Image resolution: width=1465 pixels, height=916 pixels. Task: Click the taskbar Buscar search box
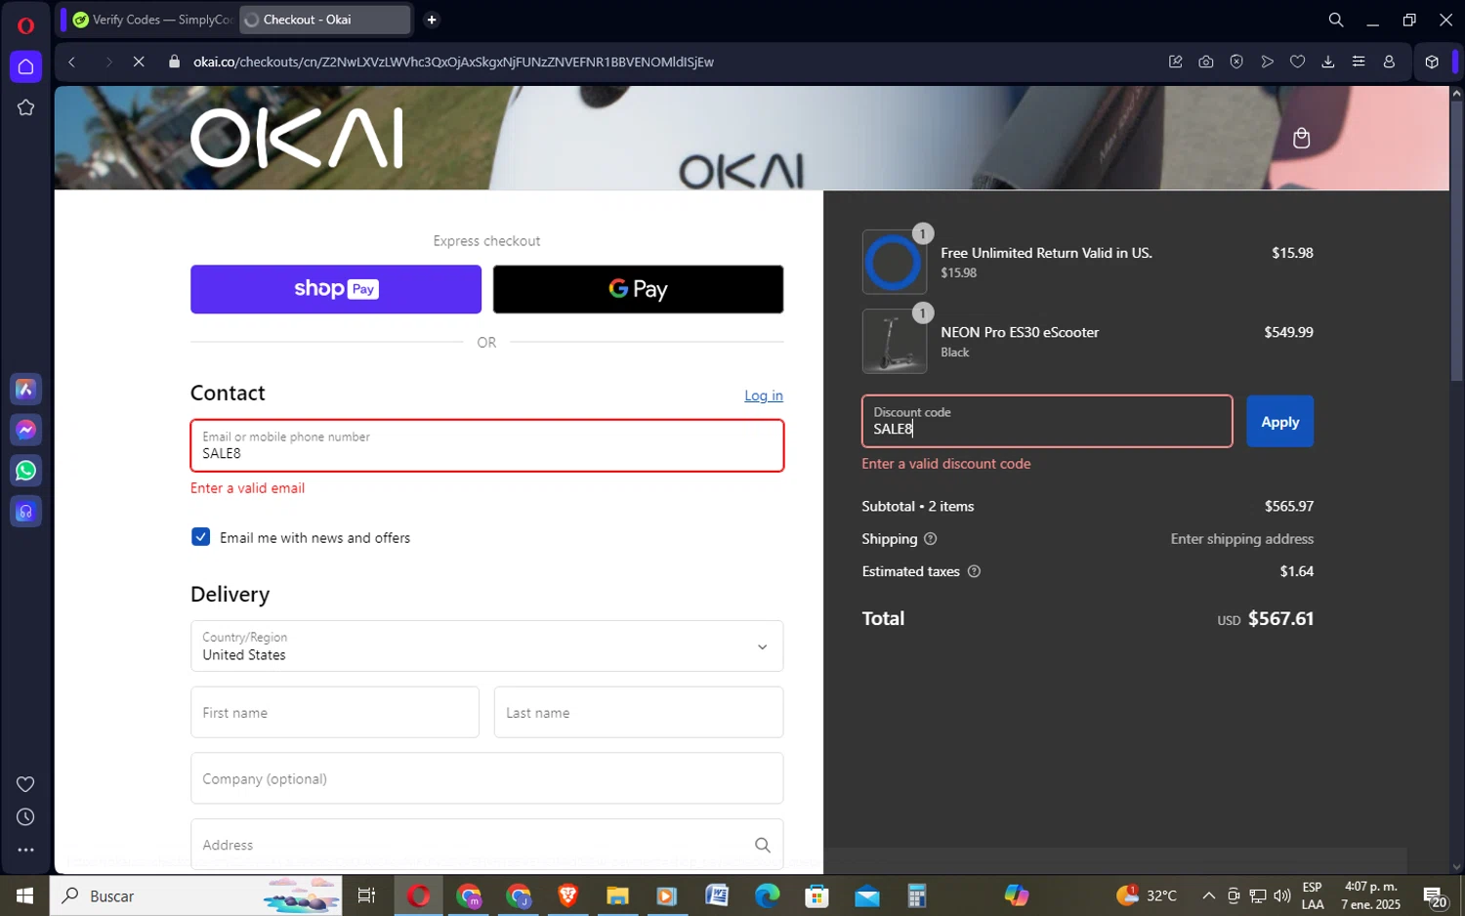tap(195, 895)
